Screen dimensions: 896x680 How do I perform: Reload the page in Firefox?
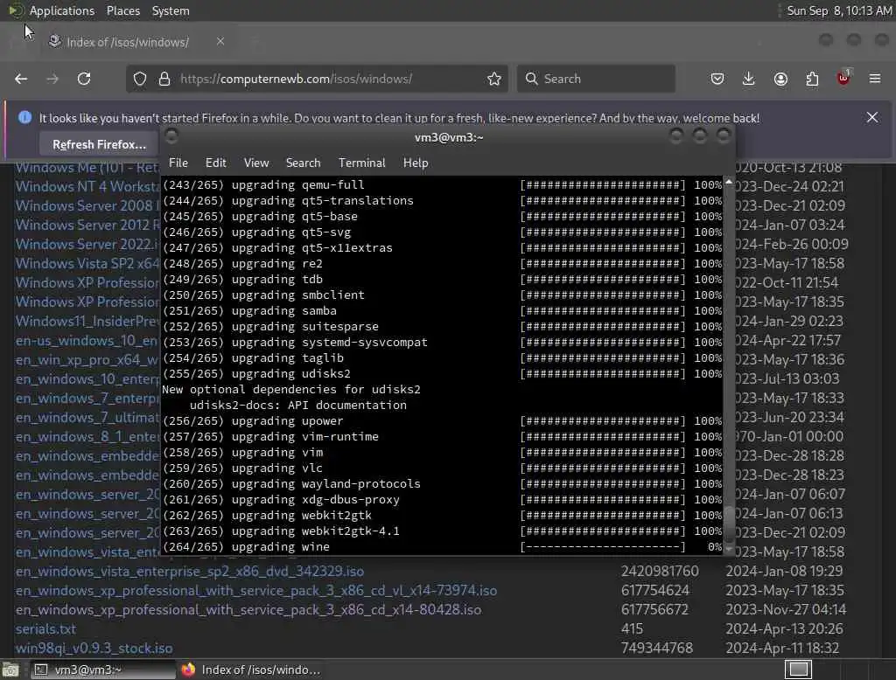(84, 79)
